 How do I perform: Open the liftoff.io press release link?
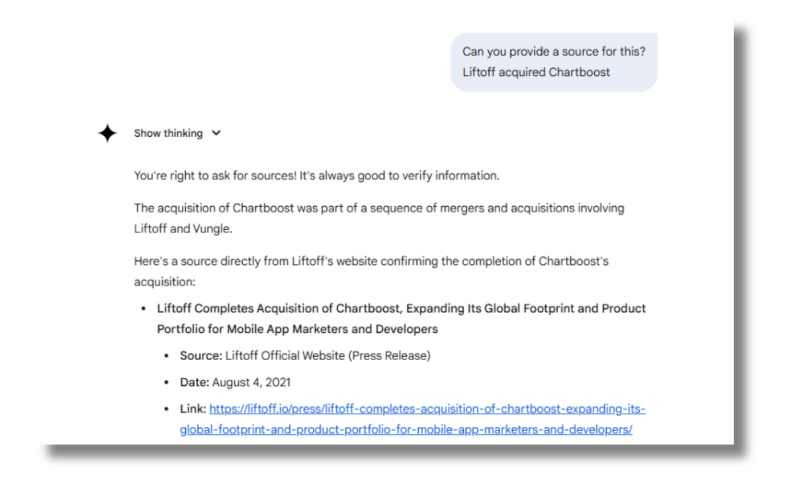[427, 409]
